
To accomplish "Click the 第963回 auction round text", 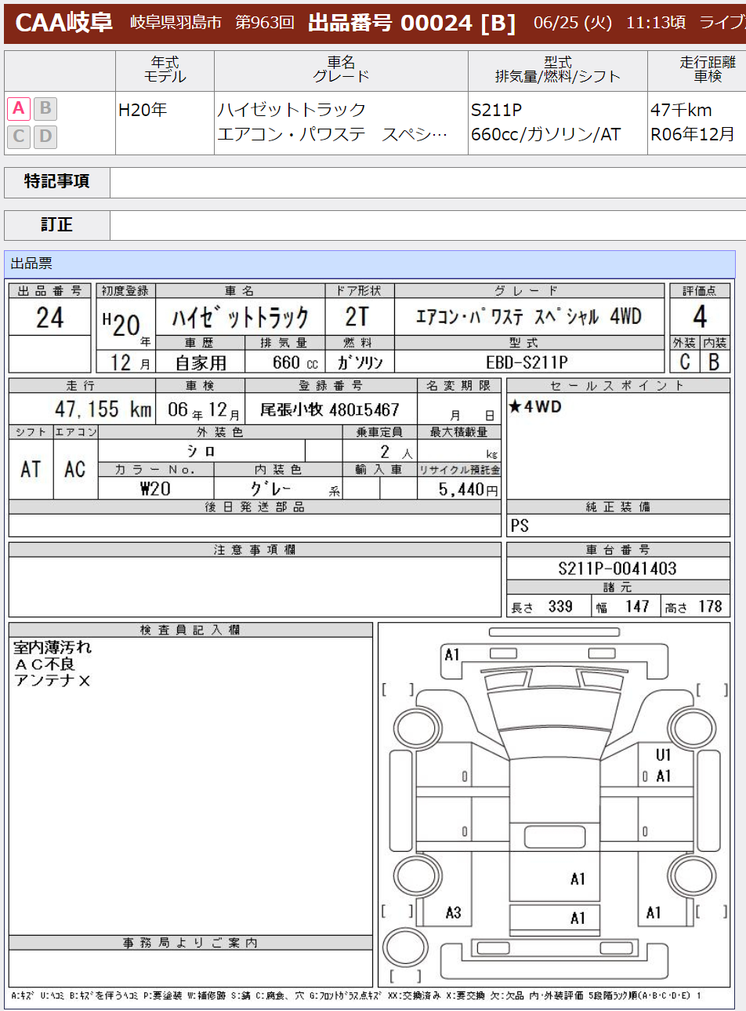I will 265,23.
